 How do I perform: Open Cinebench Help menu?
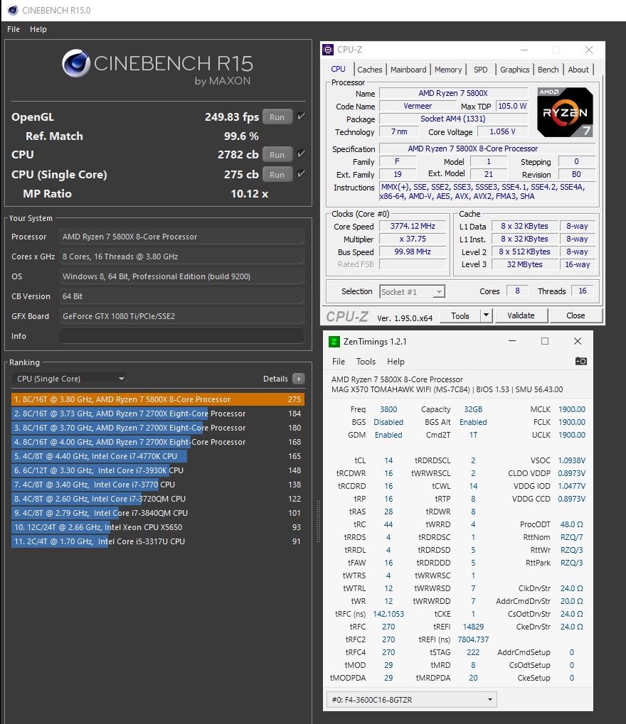coord(38,29)
